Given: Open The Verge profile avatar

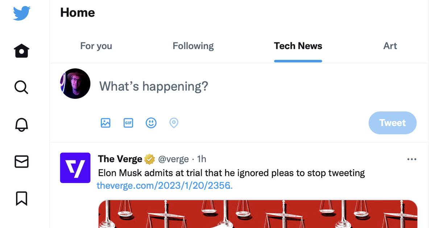Looking at the screenshot, I should click(75, 168).
